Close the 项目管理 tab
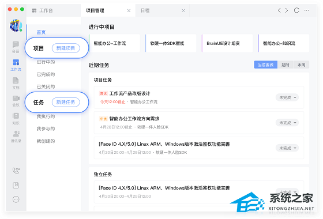The width and height of the screenshot is (323, 219). pos(129,10)
